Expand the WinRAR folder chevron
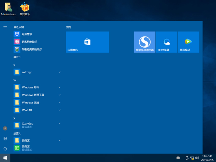216x162 pixels. pyautogui.click(x=59, y=110)
